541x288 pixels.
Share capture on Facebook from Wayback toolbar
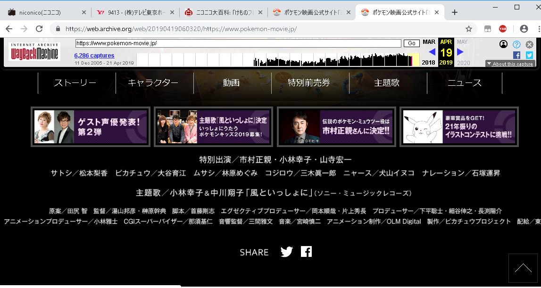(x=516, y=55)
